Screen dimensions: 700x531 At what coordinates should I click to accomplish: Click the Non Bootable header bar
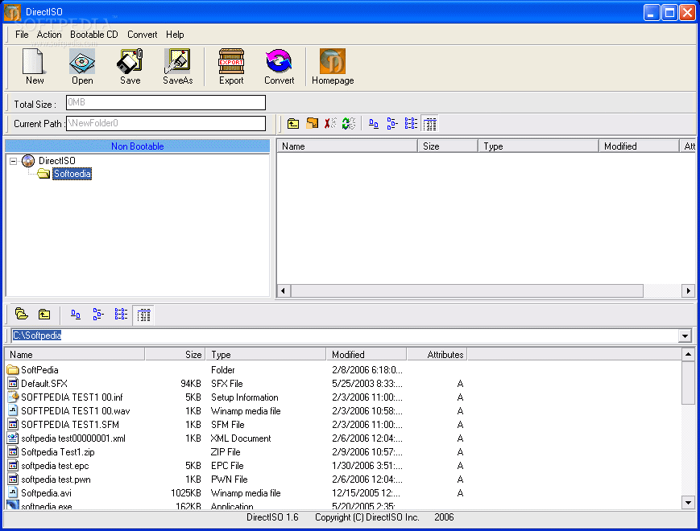coord(138,146)
